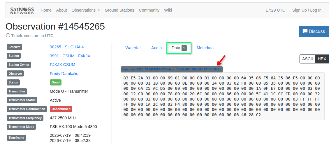This screenshot has width=331, height=144.
Task: Open the Audio tab
Action: point(156,48)
